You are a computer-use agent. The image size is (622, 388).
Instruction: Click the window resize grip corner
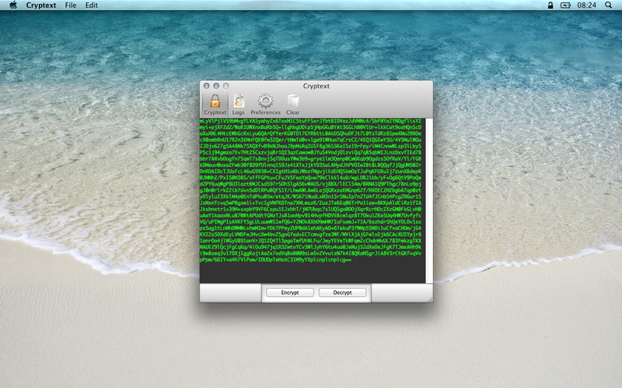[430, 300]
